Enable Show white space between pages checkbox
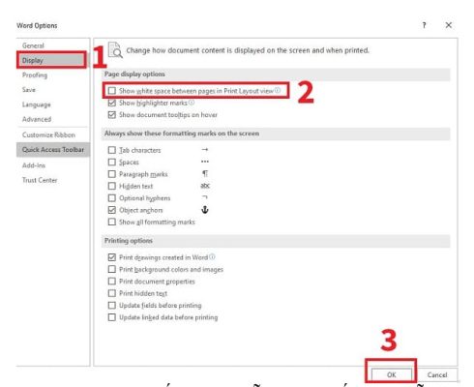Image resolution: width=474 pixels, height=387 pixels. 112,91
